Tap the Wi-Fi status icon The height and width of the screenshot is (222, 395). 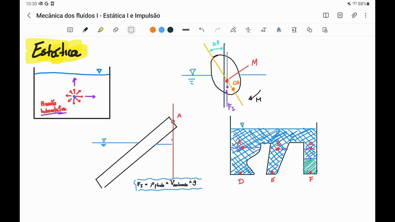click(355, 4)
